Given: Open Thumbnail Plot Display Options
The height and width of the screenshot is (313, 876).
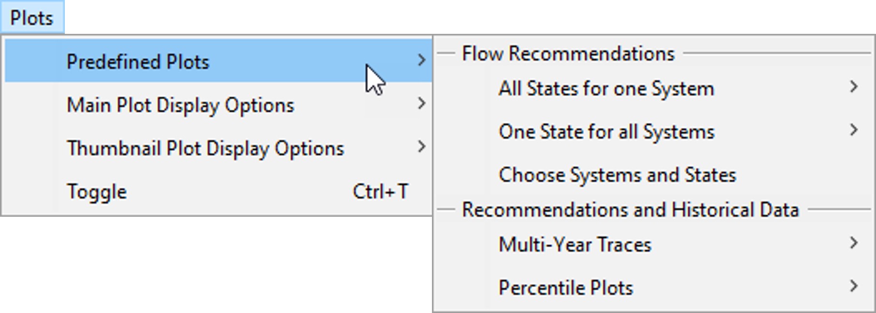Looking at the screenshot, I should click(x=205, y=149).
